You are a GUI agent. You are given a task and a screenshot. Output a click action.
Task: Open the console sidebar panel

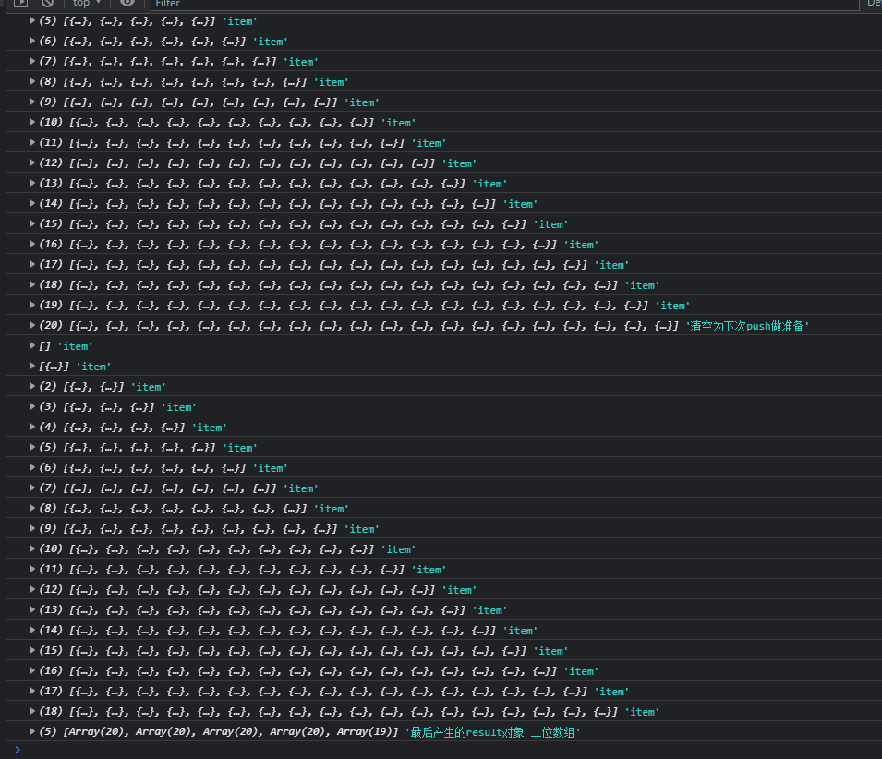pyautogui.click(x=20, y=5)
